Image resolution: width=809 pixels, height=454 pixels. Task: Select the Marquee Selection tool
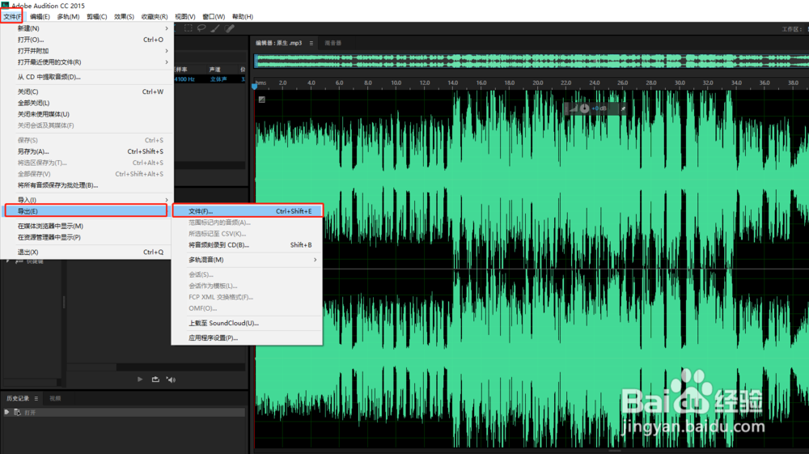point(188,28)
